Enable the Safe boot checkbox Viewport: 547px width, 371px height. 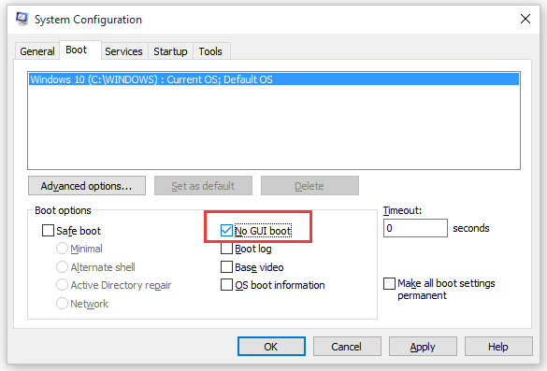(48, 231)
